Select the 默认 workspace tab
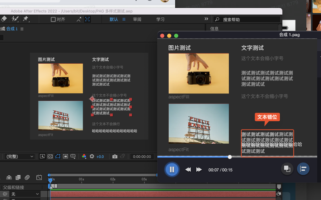Screen dimensions: 321x200 click(114, 19)
